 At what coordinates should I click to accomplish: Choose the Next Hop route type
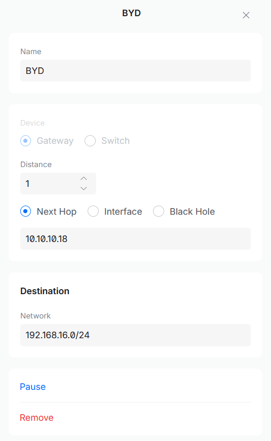pyautogui.click(x=26, y=211)
